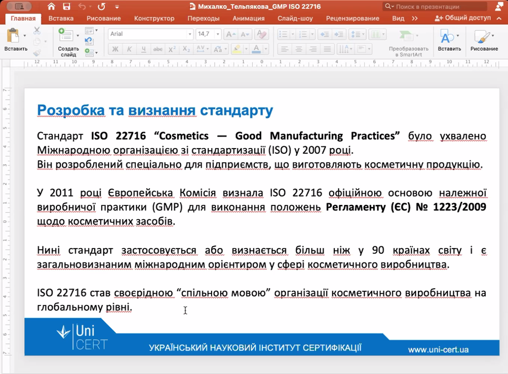Screen dimensions: 508x374
Task: Click the Общий доступ share button
Action: tap(463, 18)
